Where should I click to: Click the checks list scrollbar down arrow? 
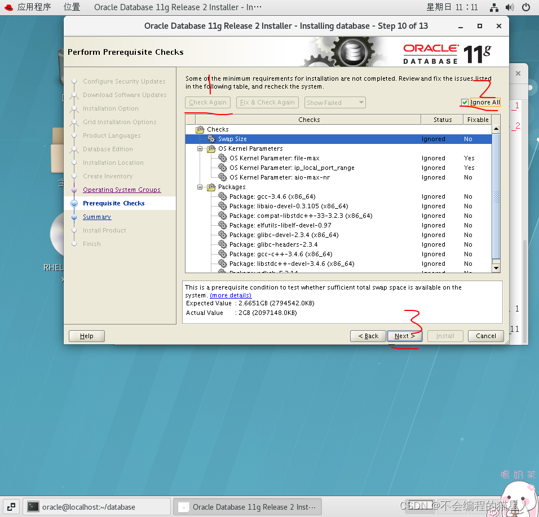pos(496,268)
